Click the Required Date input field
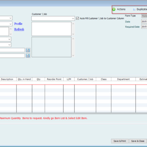 144,26
